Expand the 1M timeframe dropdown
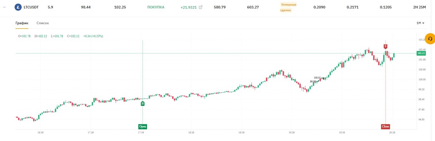The height and width of the screenshot is (141, 435). [420, 23]
